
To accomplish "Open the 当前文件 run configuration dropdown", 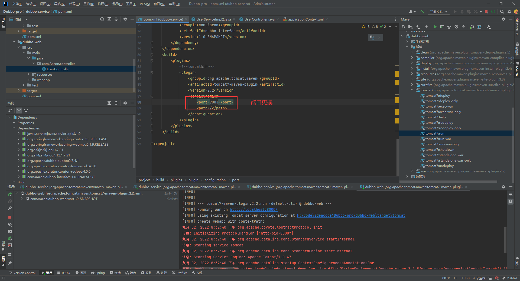I will tap(439, 12).
